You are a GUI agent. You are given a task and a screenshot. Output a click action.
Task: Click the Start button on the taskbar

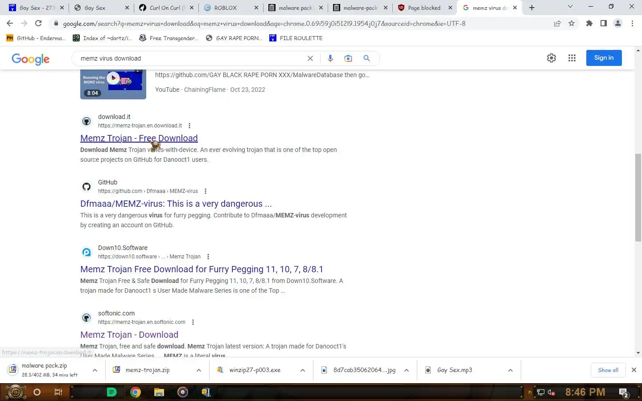15,392
